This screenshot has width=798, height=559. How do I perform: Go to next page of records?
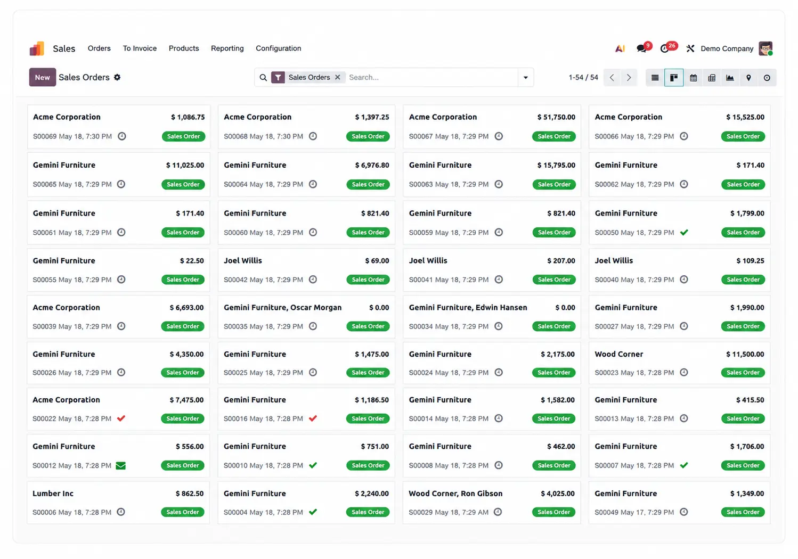[629, 78]
